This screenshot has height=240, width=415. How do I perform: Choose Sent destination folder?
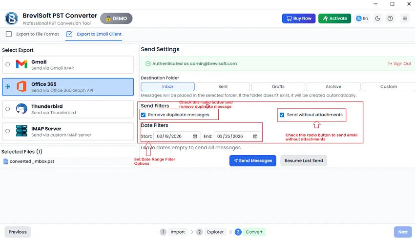pyautogui.click(x=223, y=86)
